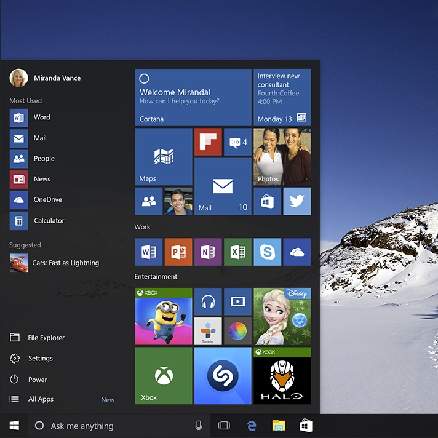Screen dimensions: 438x438
Task: Open Mail from the Most Used list
Action: click(28, 138)
